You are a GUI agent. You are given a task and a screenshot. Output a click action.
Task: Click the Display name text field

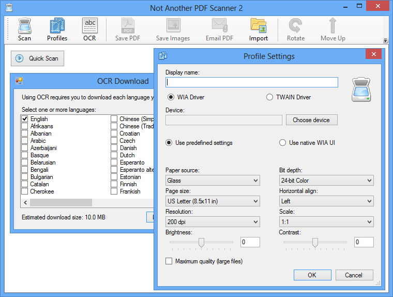[251, 82]
